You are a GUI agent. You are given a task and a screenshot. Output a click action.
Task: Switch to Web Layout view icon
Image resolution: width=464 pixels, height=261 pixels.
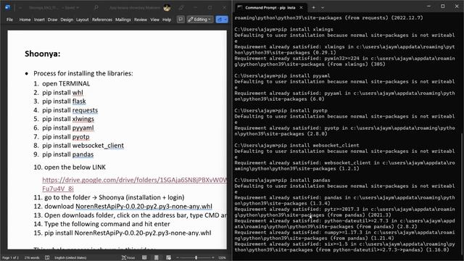point(168,258)
